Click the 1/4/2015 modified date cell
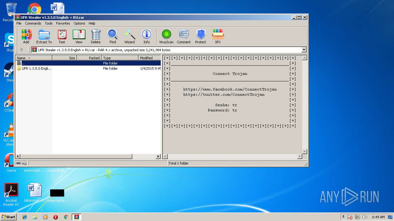This screenshot has width=394, height=221. tap(150, 68)
